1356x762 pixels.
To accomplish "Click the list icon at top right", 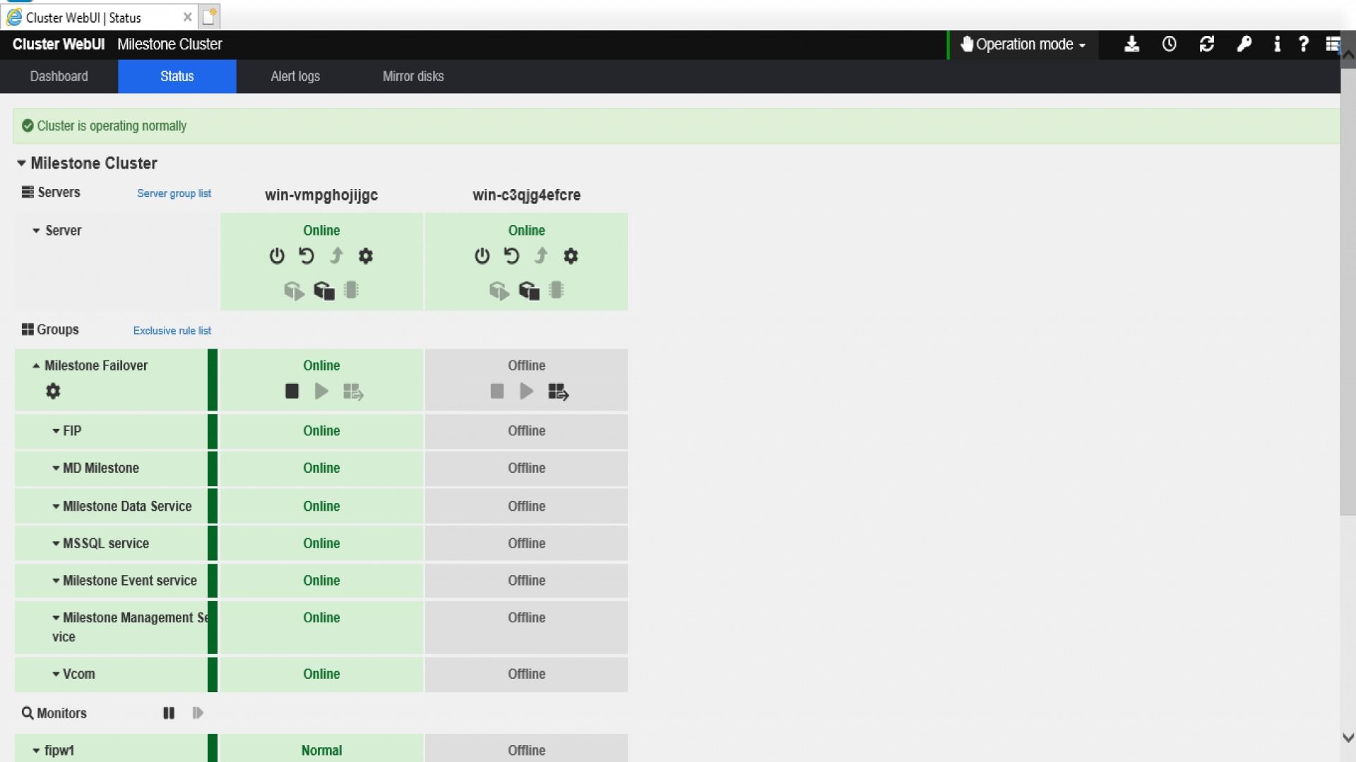I will click(x=1333, y=44).
